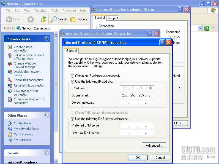The width and height of the screenshot is (219, 164).
Task: Collapse the Details panel
Action: pos(46,152)
